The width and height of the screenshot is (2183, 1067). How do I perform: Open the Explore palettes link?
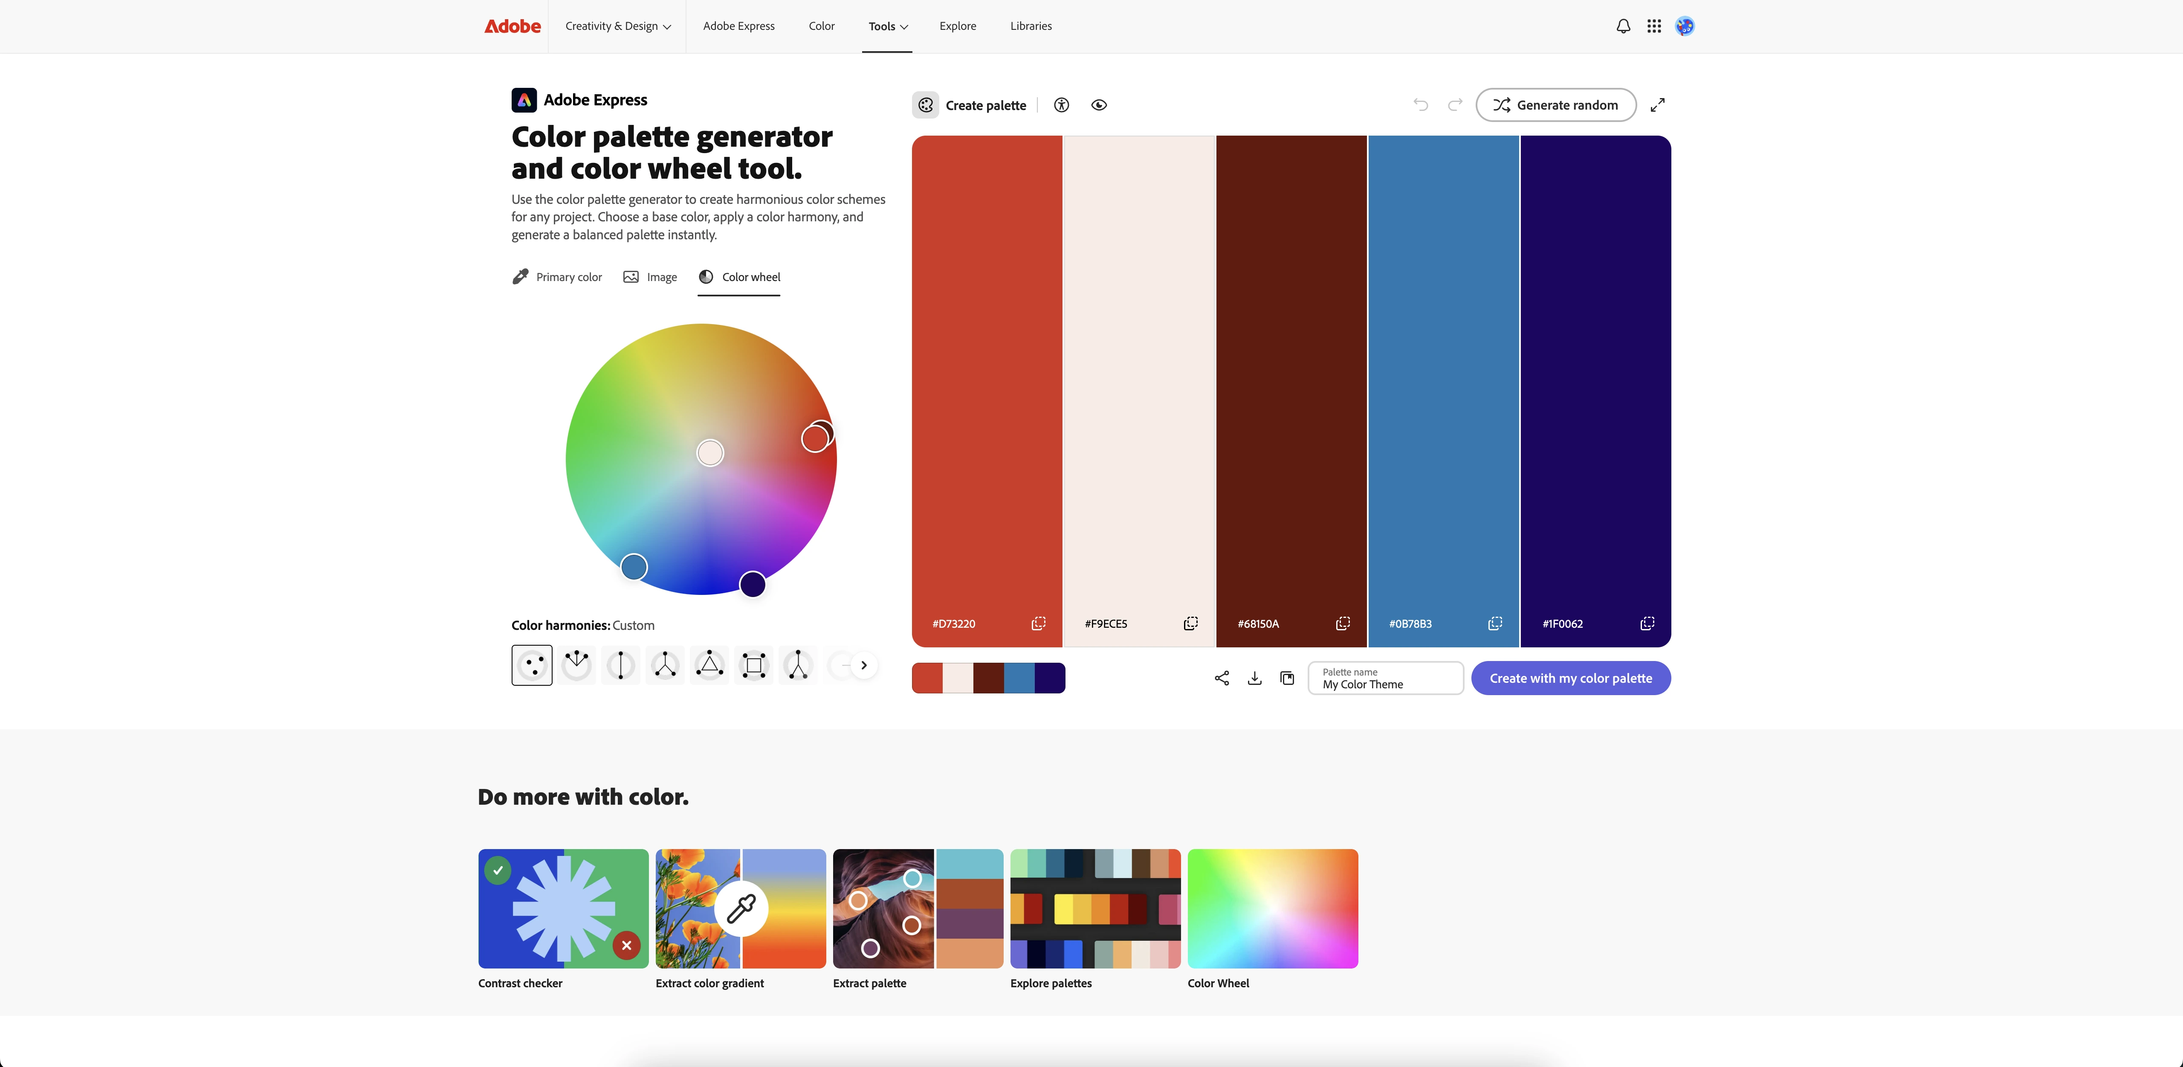click(x=1051, y=983)
